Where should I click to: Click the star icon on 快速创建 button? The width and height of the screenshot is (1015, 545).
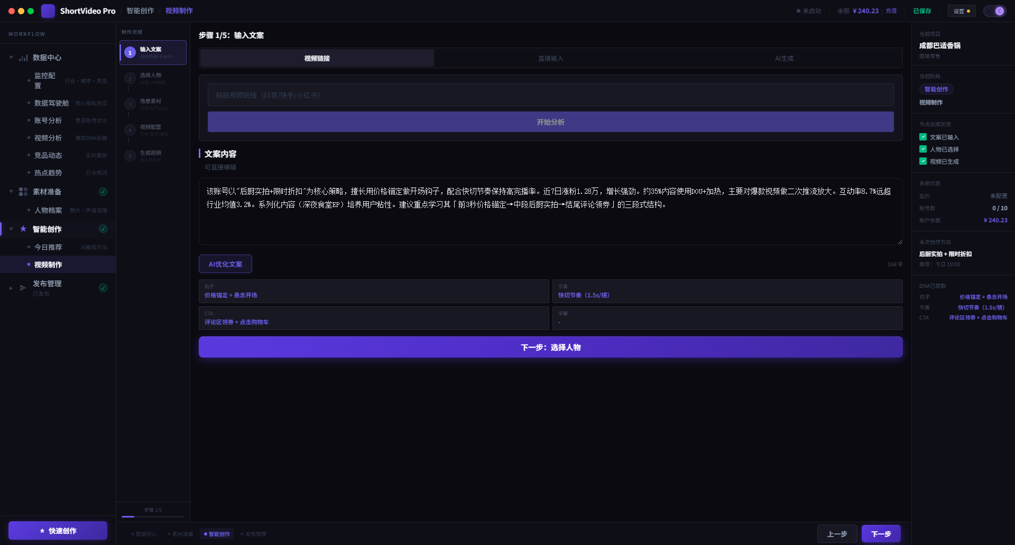click(x=41, y=530)
